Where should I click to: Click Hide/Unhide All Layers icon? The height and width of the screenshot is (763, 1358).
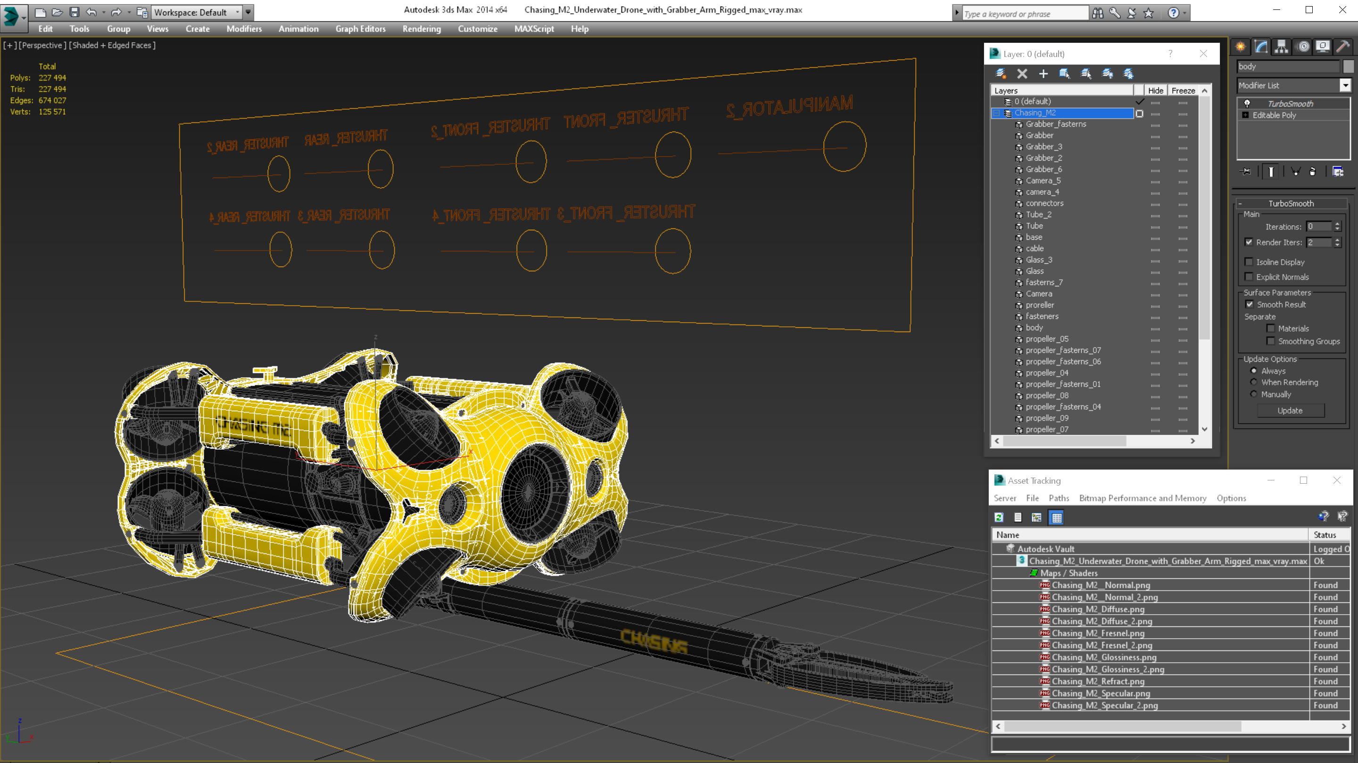pyautogui.click(x=1108, y=74)
